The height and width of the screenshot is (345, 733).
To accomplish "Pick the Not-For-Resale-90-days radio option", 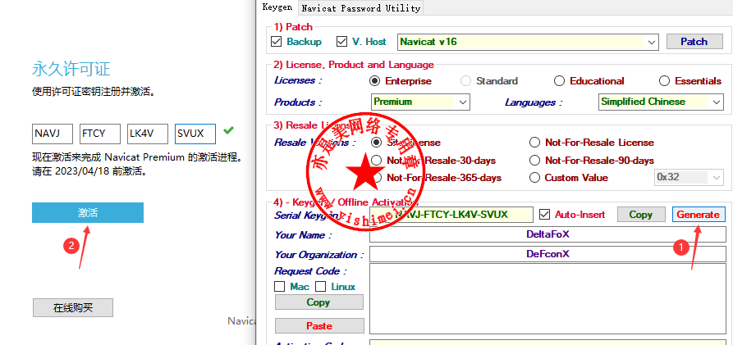I will (x=535, y=160).
